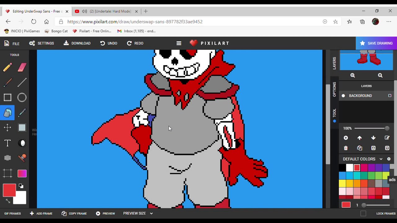Select the Color Picker eyedropper tool
Image resolution: width=397 pixels, height=223 pixels.
coord(22,113)
